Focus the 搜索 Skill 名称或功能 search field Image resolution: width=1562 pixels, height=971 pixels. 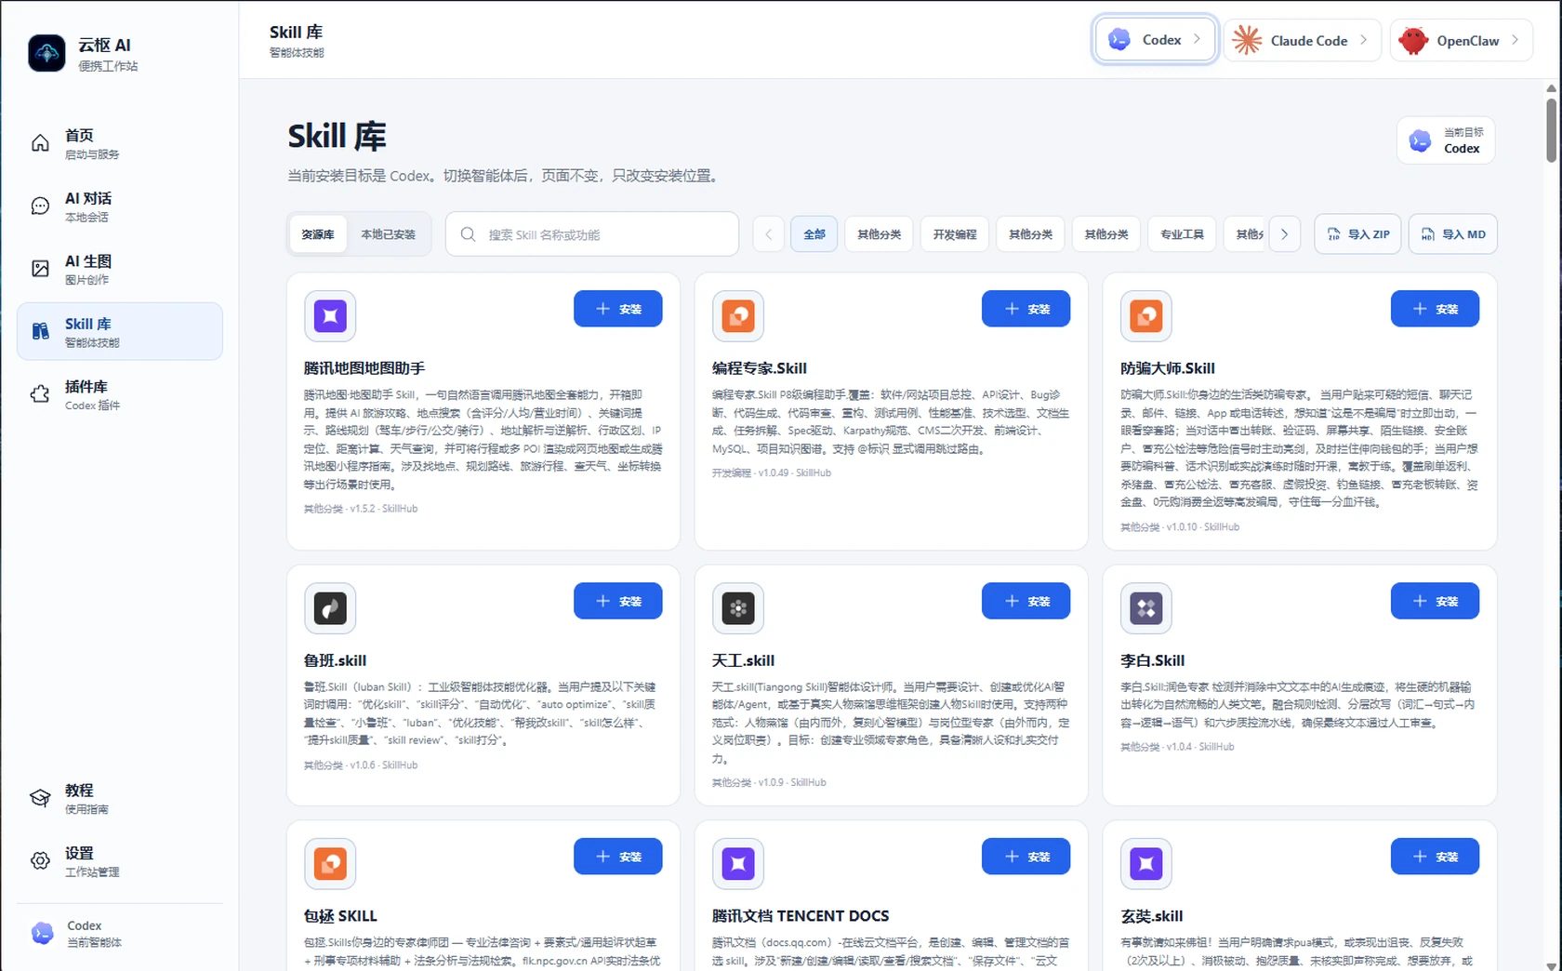tap(592, 234)
